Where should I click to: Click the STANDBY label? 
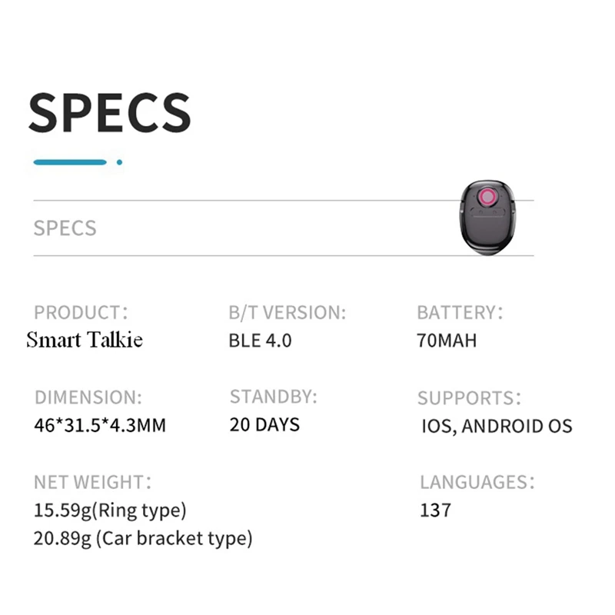coord(273,397)
